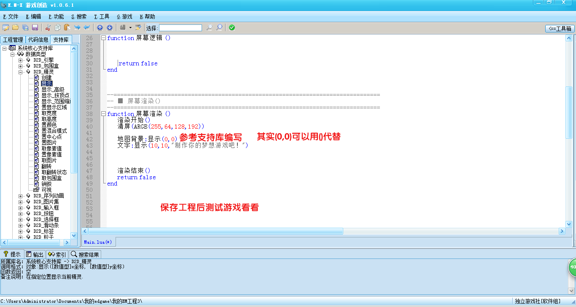Click the blue right-pointing arrow icon
Screen dimensions: 576x307
[x=77, y=28]
